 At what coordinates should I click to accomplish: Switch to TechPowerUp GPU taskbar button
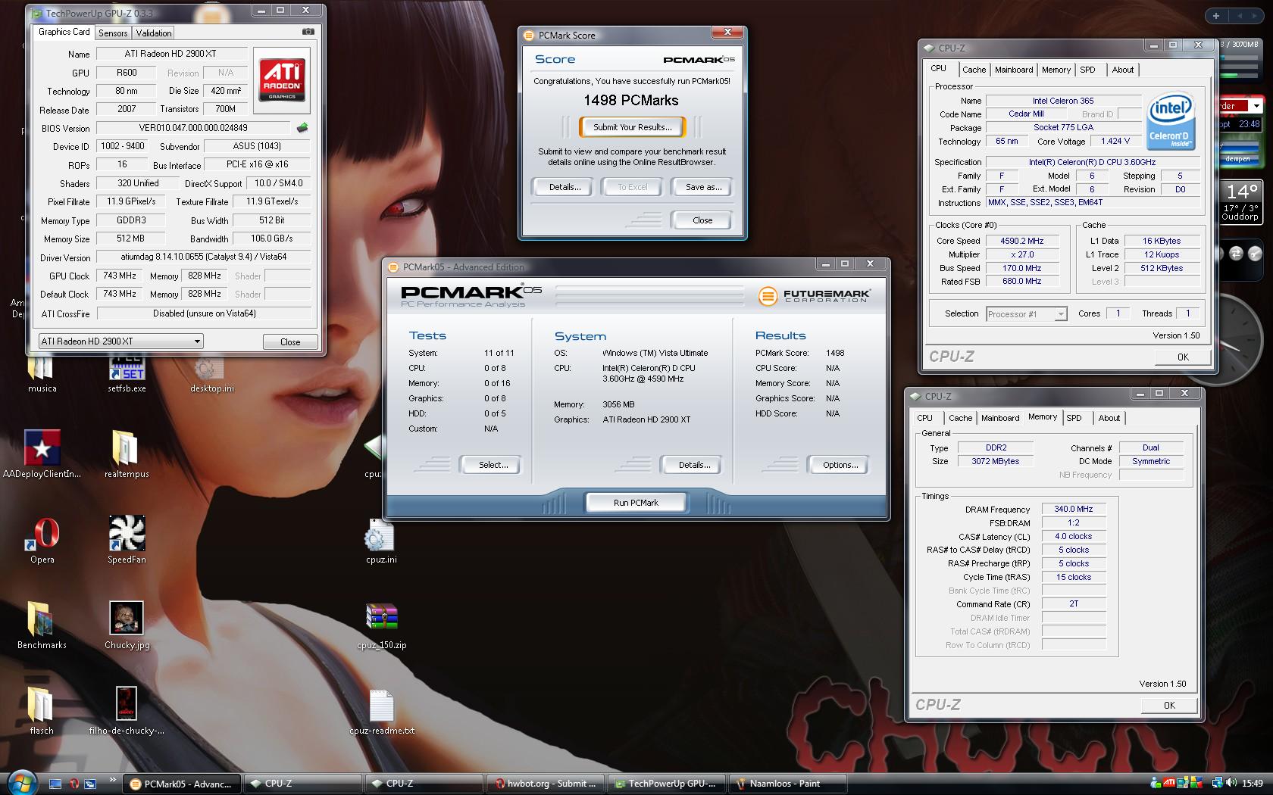coord(667,784)
